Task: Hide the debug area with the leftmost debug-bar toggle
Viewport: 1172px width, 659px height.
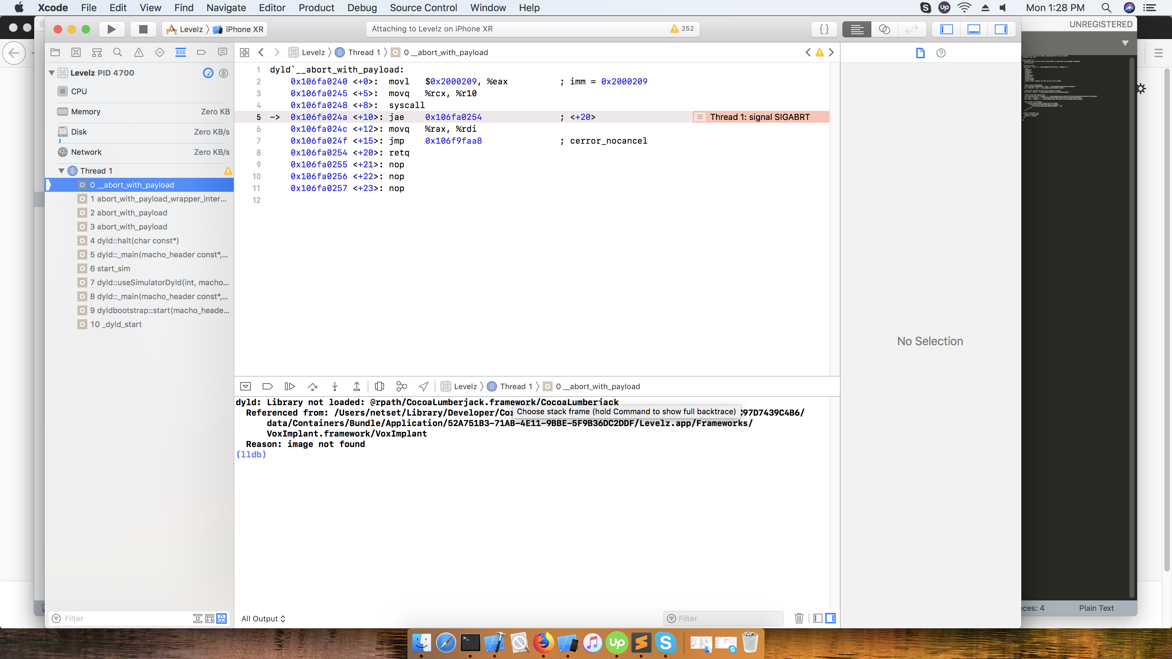Action: [246, 386]
